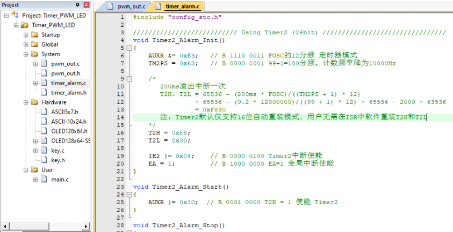The height and width of the screenshot is (232, 453).
Task: Open timer_alarm.h in project tree
Action: [69, 93]
